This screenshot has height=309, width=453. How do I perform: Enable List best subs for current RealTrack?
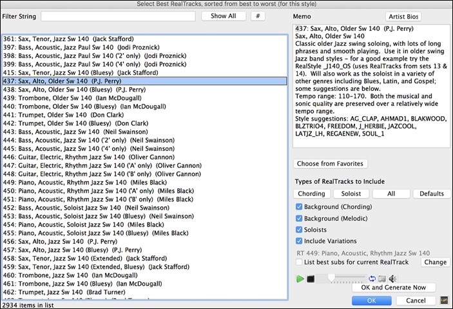pos(299,263)
